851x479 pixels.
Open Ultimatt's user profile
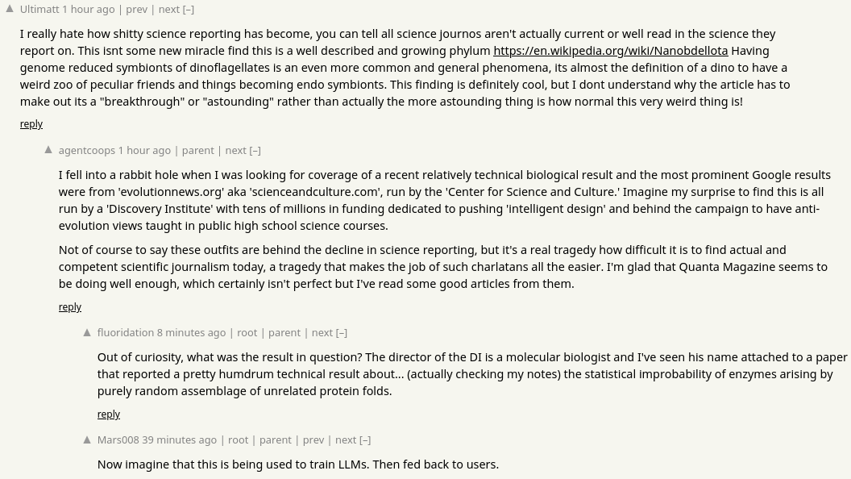coord(39,9)
